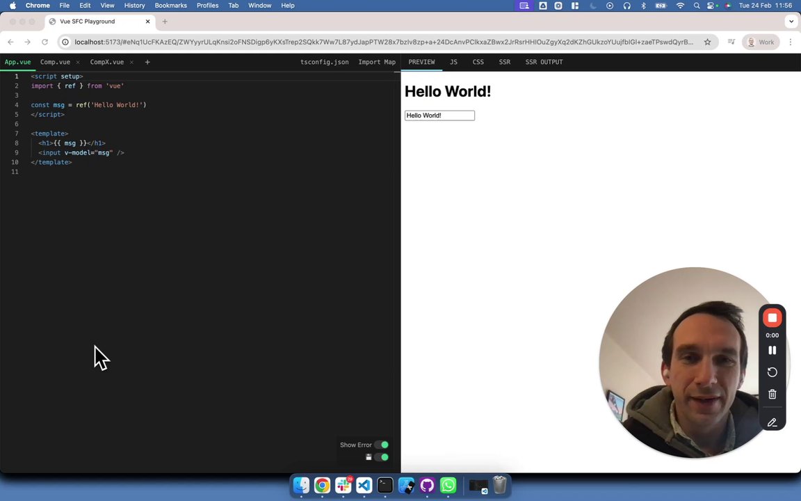Open Finder from the Dock
Screen dimensions: 801x501
[x=301, y=485]
